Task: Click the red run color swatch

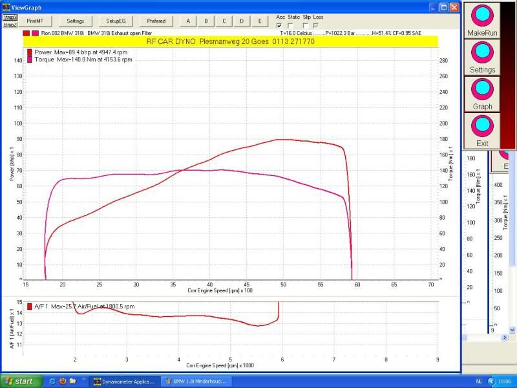Action: (26, 34)
